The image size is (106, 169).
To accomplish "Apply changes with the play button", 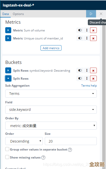I will [x=91, y=14].
